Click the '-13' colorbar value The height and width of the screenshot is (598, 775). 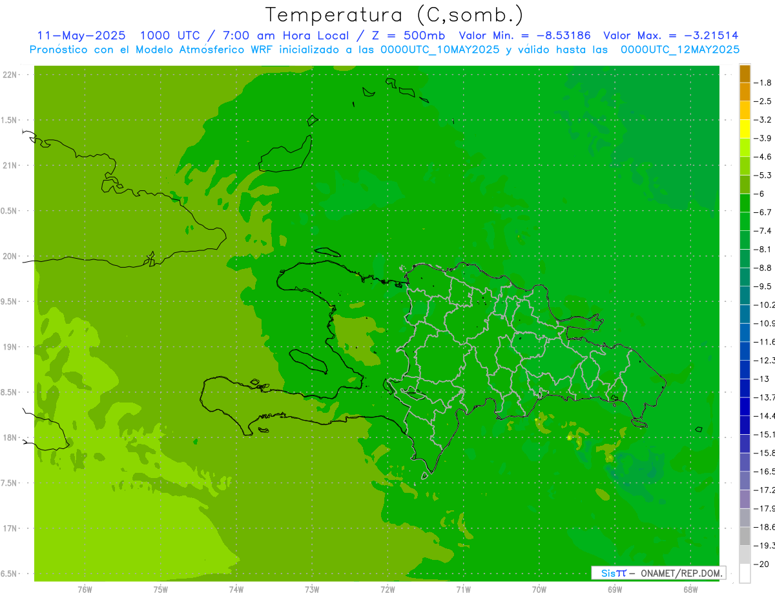click(763, 379)
